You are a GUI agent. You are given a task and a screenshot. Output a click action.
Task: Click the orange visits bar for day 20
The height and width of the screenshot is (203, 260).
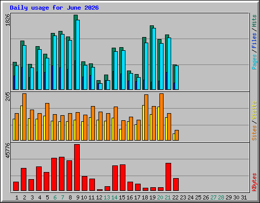pyautogui.click(x=161, y=117)
